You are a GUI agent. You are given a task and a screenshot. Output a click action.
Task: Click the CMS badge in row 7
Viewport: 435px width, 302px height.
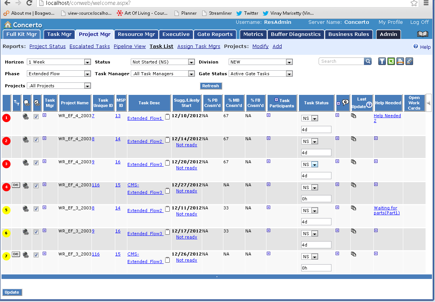16,254
